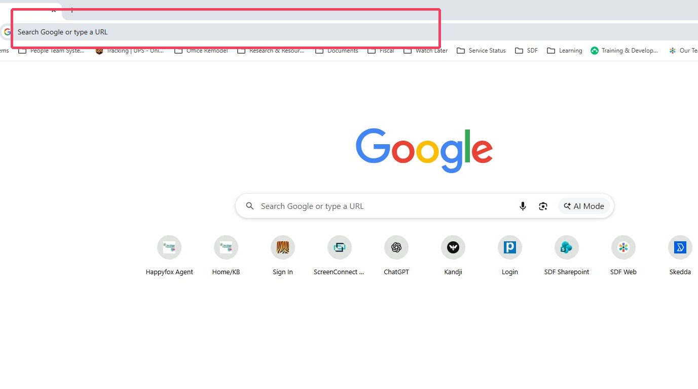Expand the SDF bookmark folder
The height and width of the screenshot is (389, 698).
pos(527,51)
